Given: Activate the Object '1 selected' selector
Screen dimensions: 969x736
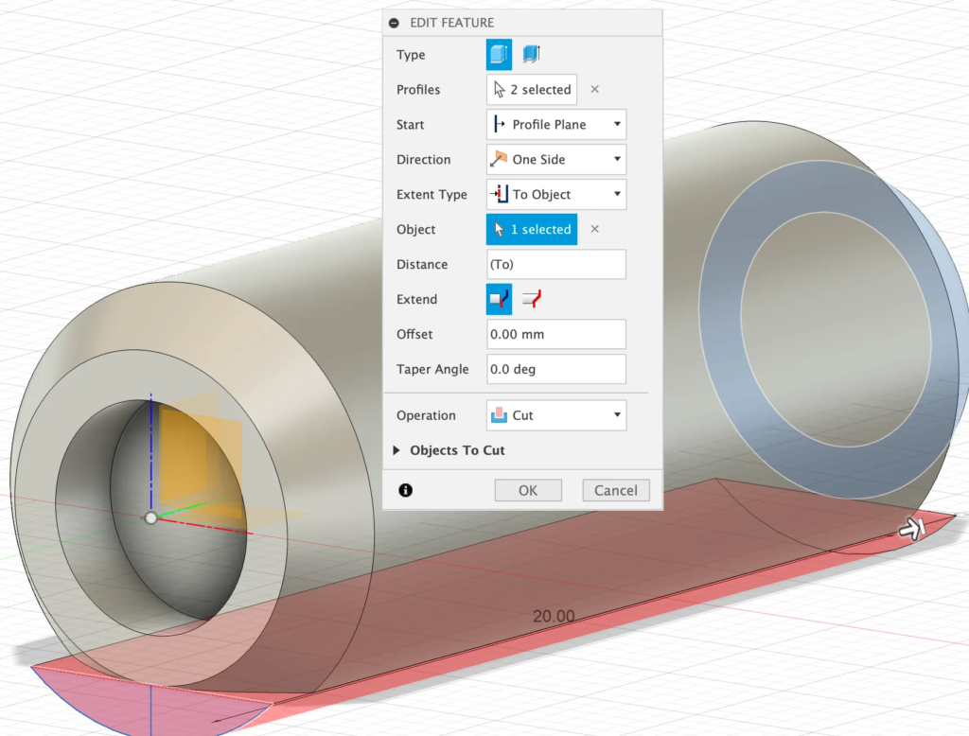Looking at the screenshot, I should coord(531,229).
